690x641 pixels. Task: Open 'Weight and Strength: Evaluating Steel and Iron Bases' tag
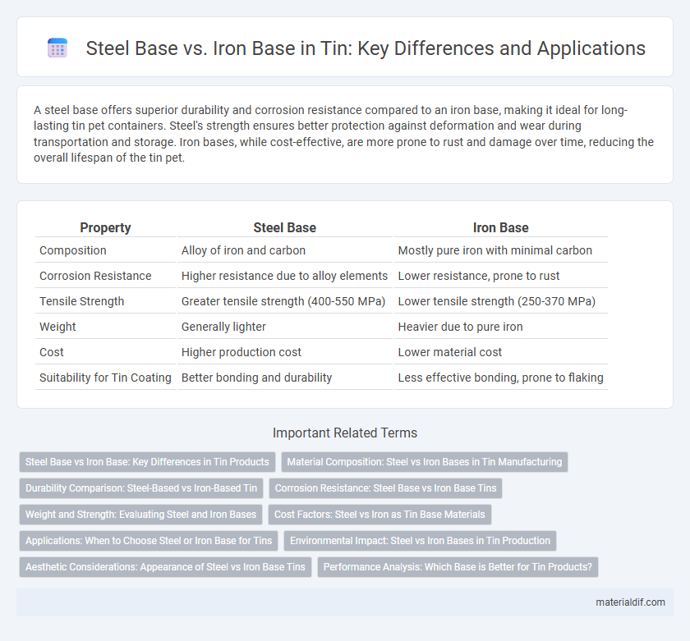tap(140, 515)
